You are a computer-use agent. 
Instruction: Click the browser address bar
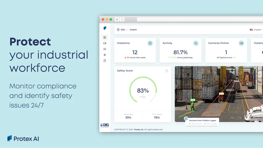[x=200, y=19]
